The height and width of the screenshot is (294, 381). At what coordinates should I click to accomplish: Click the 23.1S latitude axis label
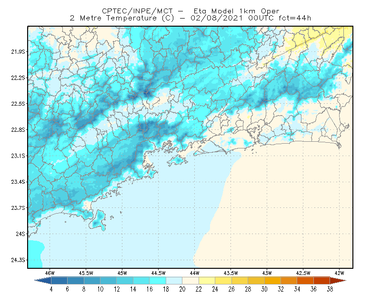18,156
